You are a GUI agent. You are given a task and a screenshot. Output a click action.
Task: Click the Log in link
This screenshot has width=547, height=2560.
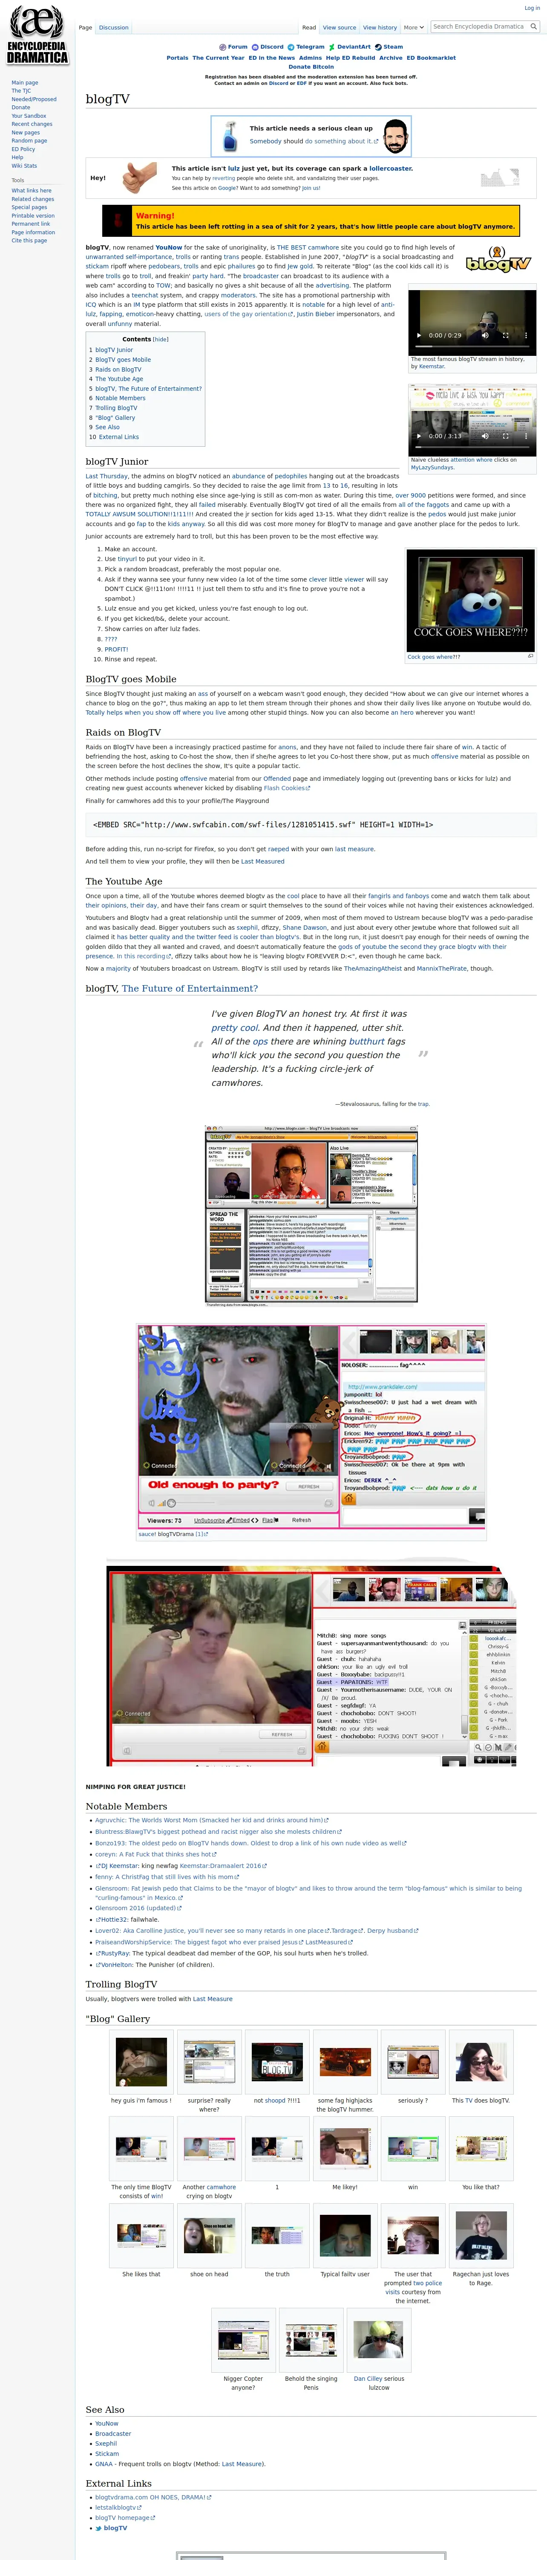[x=532, y=8]
